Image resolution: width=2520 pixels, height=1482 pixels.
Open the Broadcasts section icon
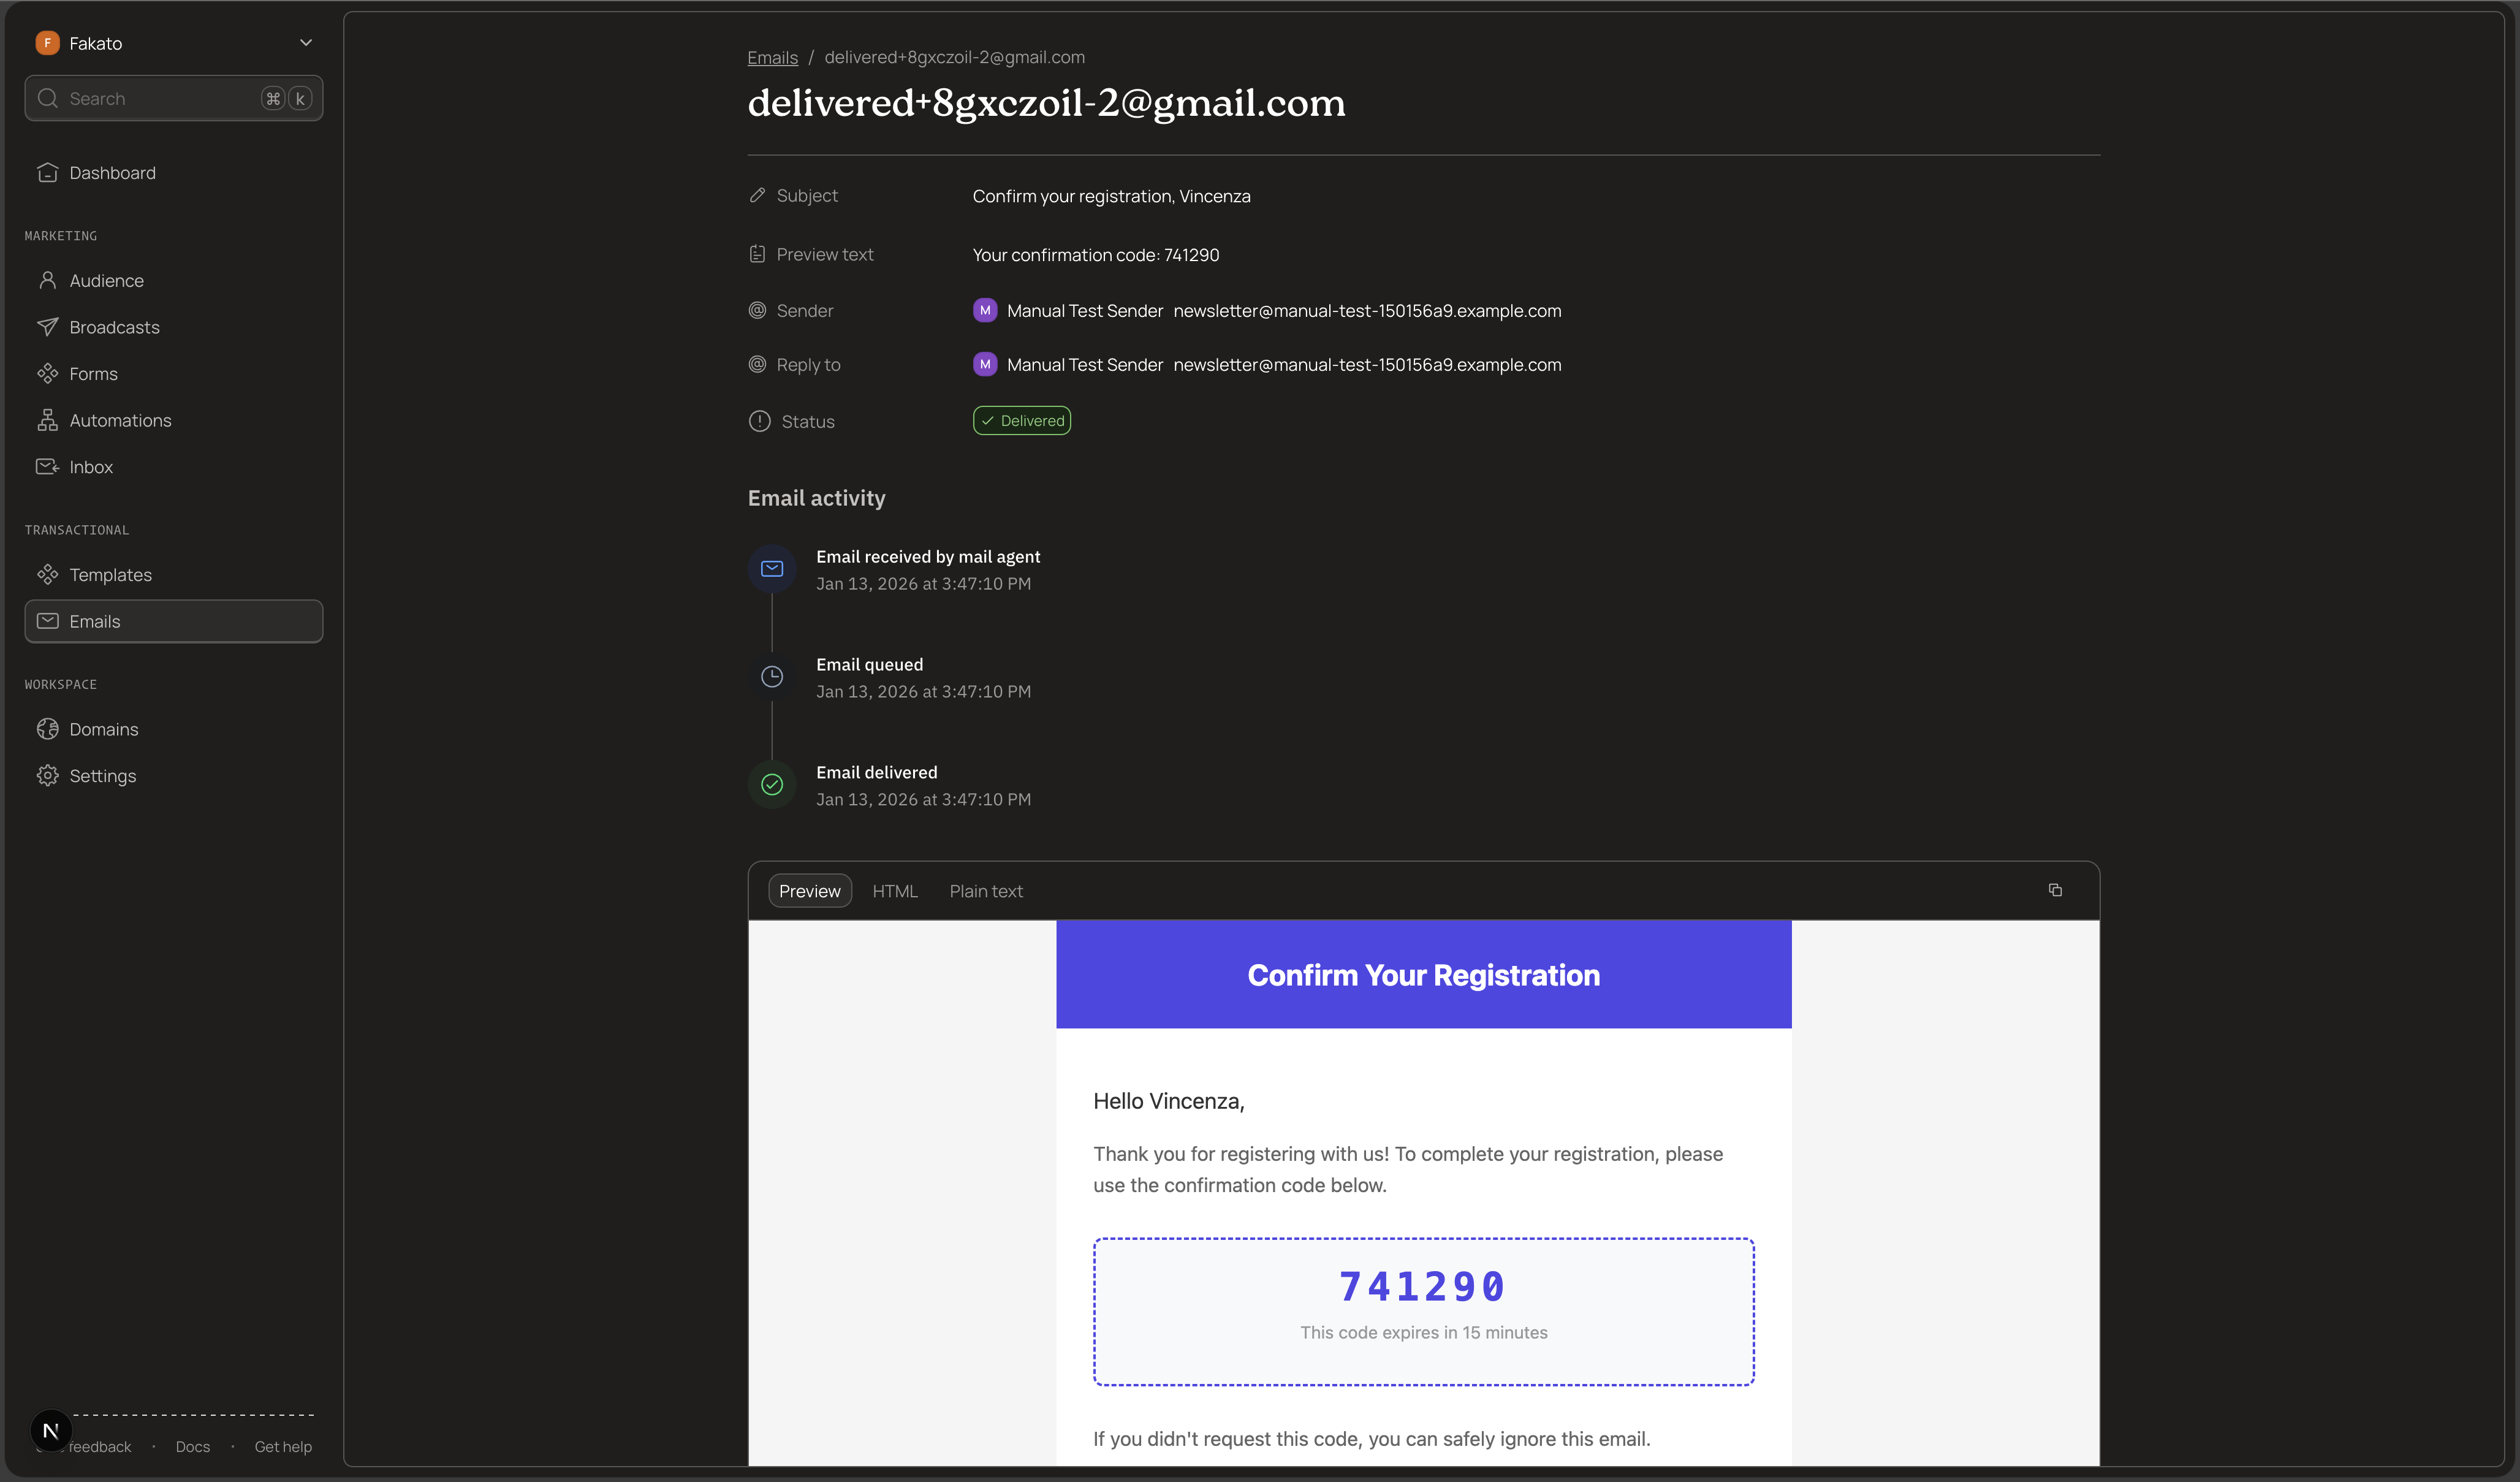point(48,327)
